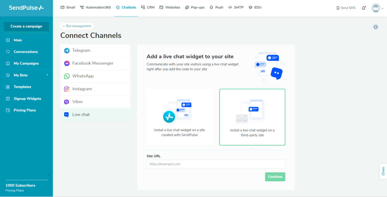387x197 pixels.
Task: Click the Live chat icon
Action: pos(66,115)
